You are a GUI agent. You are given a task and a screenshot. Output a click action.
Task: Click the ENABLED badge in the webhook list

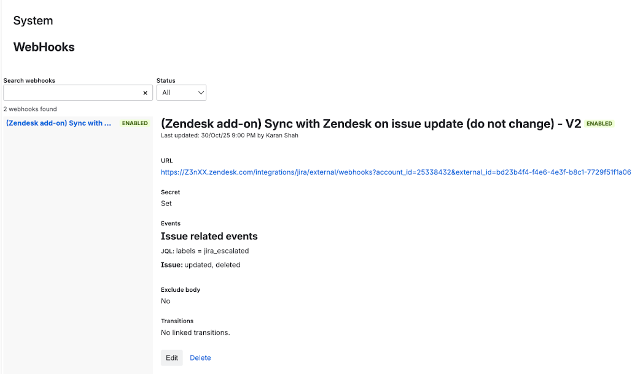click(x=135, y=123)
